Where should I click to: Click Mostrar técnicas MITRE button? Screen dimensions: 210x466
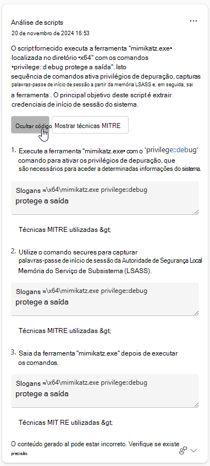[x=90, y=125]
